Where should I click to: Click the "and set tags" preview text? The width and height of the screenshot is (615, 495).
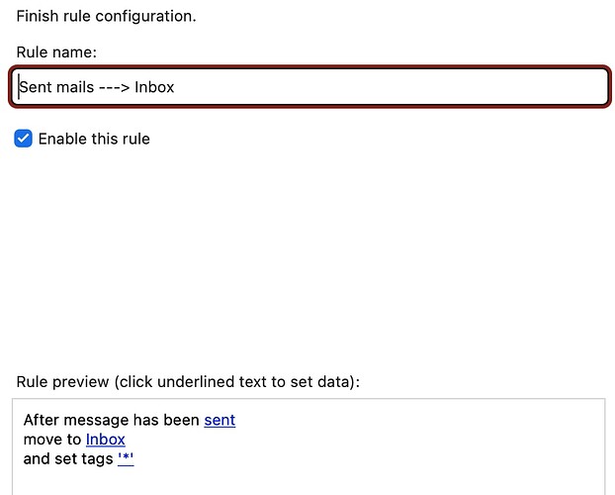pyautogui.click(x=67, y=459)
